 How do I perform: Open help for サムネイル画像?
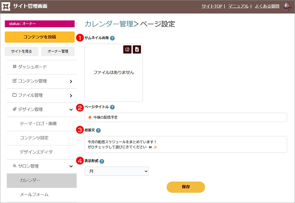(x=112, y=38)
